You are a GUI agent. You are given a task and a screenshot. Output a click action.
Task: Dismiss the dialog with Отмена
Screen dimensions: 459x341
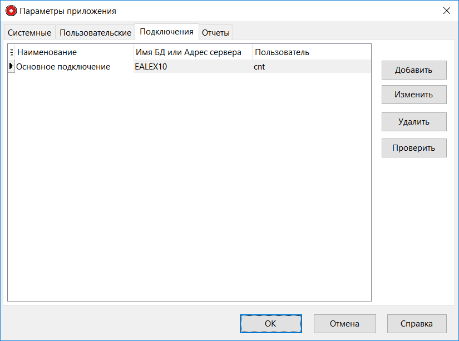[x=344, y=323]
